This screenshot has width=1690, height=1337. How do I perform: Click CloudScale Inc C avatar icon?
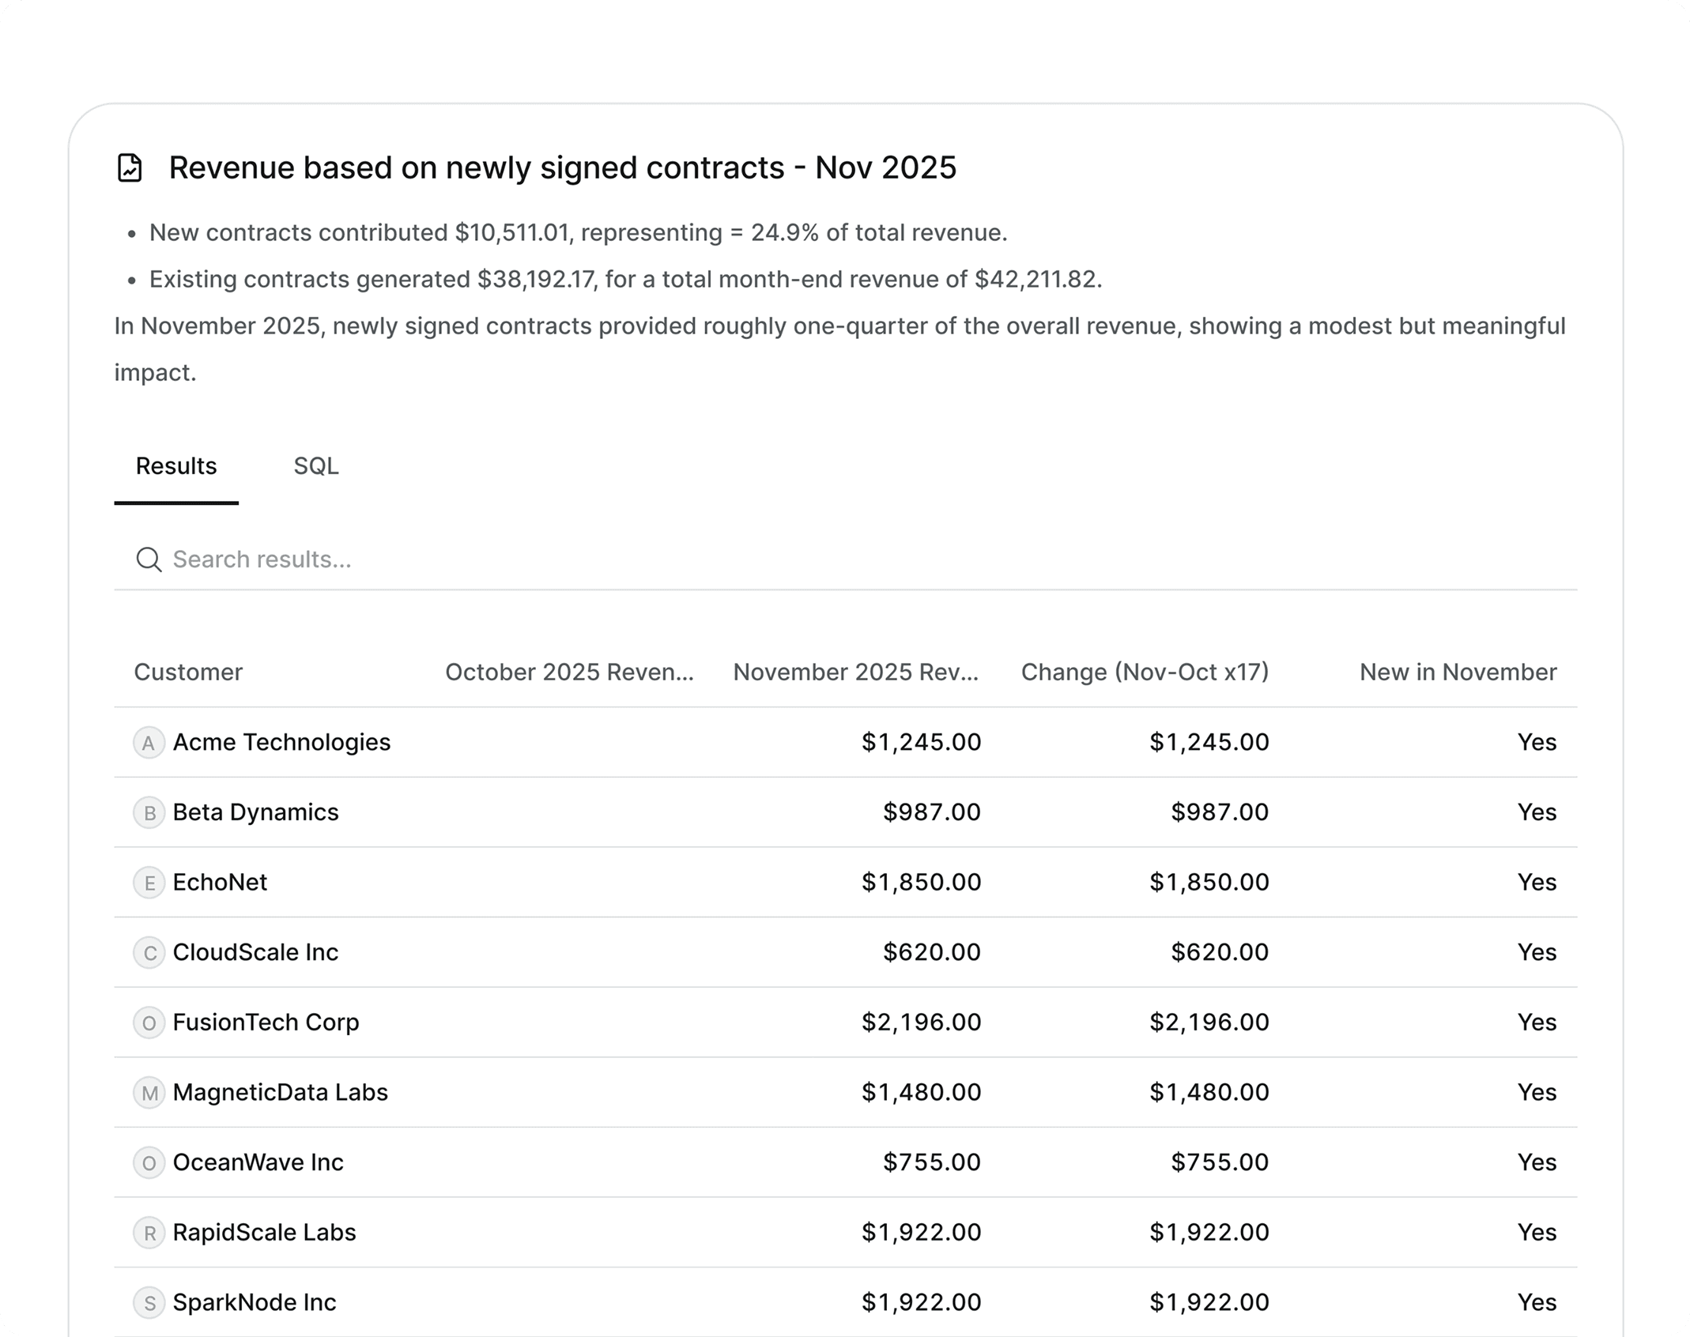(149, 953)
